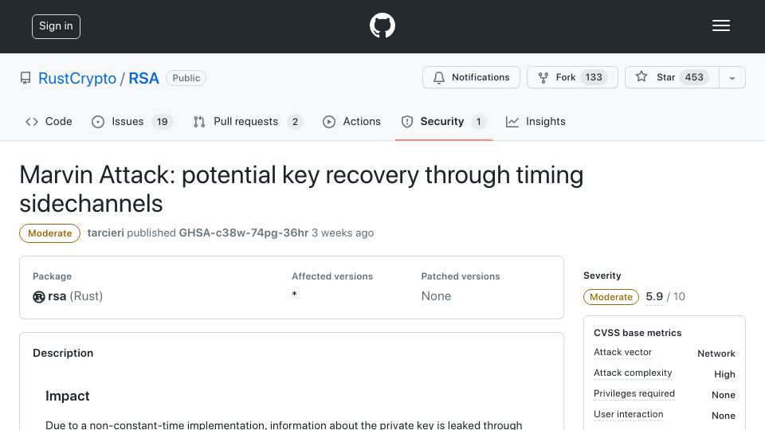This screenshot has height=430, width=765.
Task: Click the Public visibility badge
Action: 186,78
